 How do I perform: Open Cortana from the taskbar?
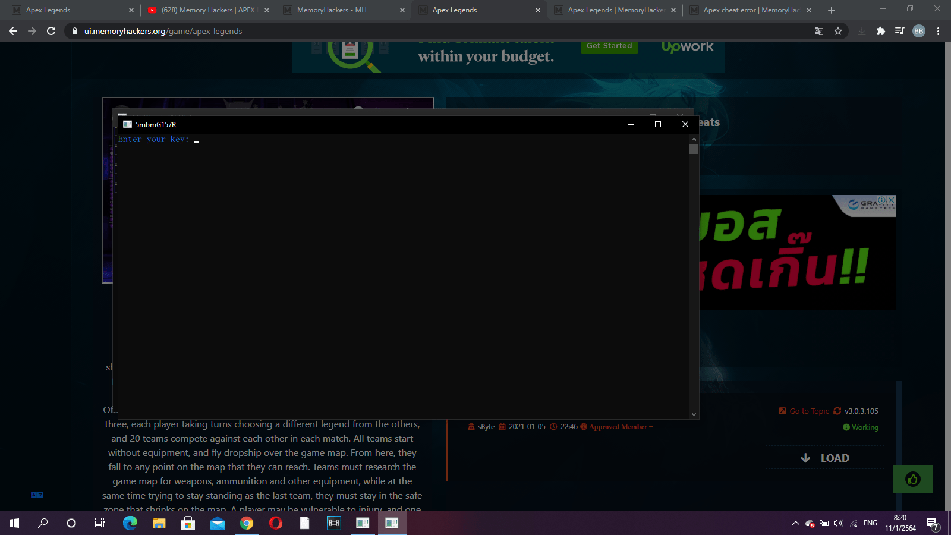[x=71, y=523]
